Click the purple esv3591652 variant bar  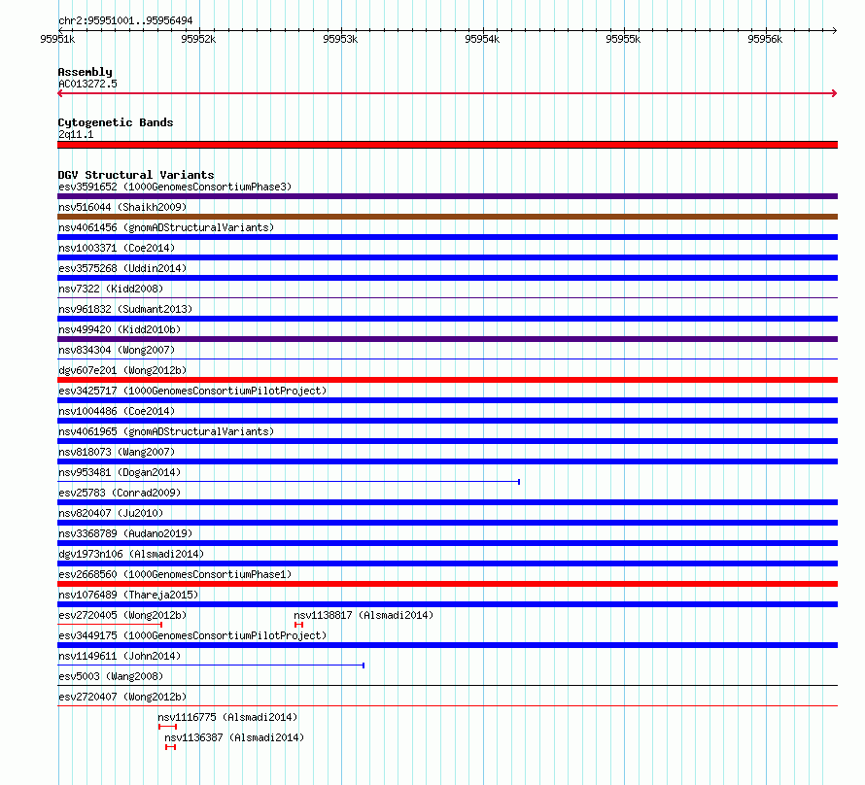coord(447,196)
